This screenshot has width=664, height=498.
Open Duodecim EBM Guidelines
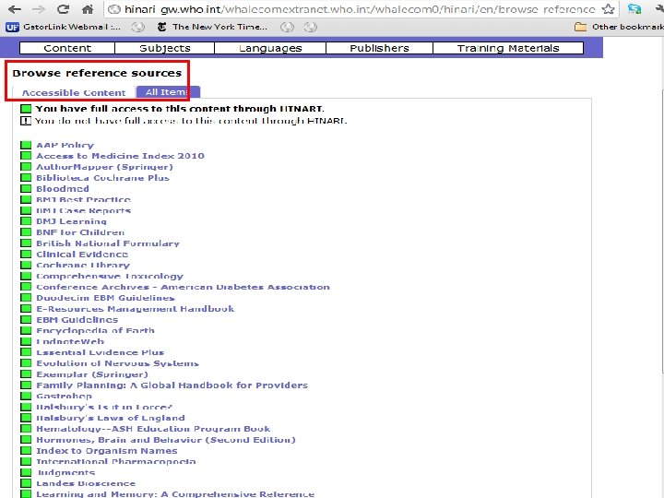click(105, 298)
